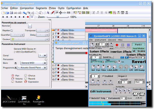Open the Pistes menu
The width and height of the screenshot is (155, 110).
(x=52, y=8)
